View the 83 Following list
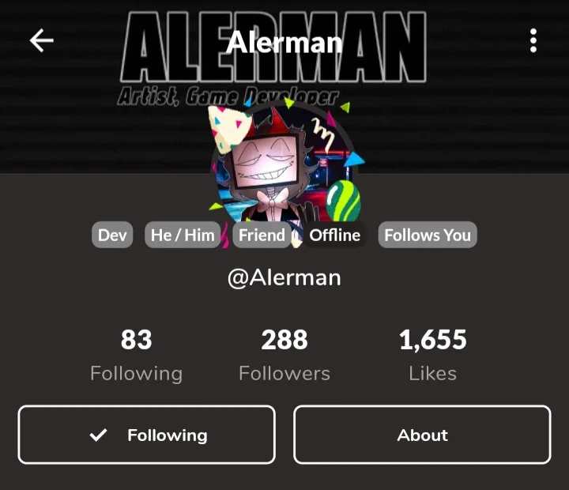This screenshot has width=569, height=490. pyautogui.click(x=137, y=355)
